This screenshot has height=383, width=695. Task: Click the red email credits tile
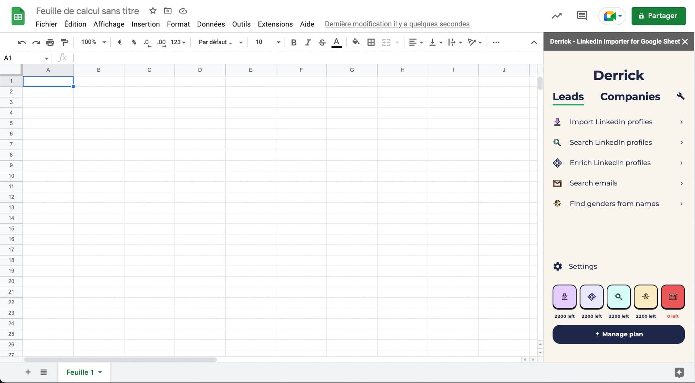[673, 297]
